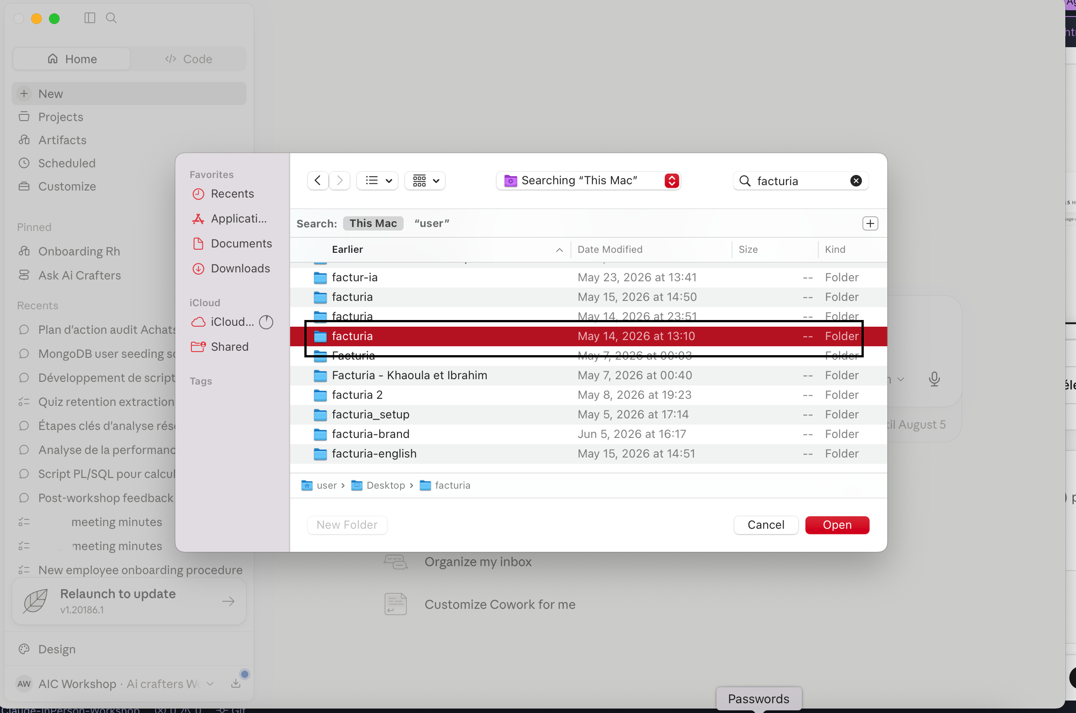
Task: Open Projects in the sidebar
Action: click(129, 117)
